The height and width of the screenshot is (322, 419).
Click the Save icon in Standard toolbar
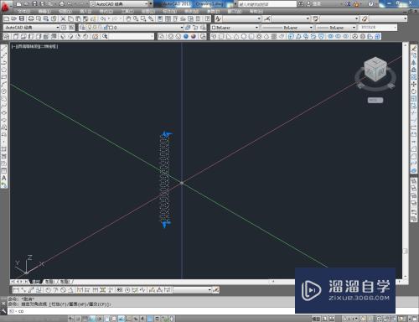point(22,18)
